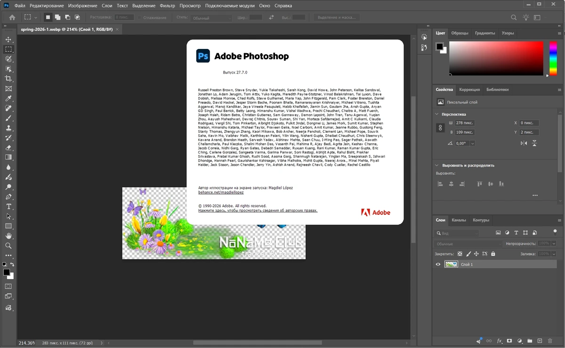Add a layer mask
The height and width of the screenshot is (348, 565).
coord(509,341)
